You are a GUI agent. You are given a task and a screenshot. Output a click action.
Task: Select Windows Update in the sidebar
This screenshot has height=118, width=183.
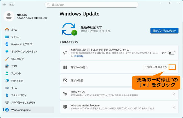29,110
